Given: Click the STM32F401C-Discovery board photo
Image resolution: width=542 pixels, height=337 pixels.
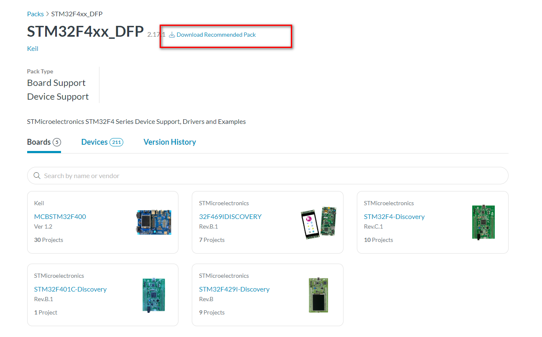Looking at the screenshot, I should coord(154,295).
